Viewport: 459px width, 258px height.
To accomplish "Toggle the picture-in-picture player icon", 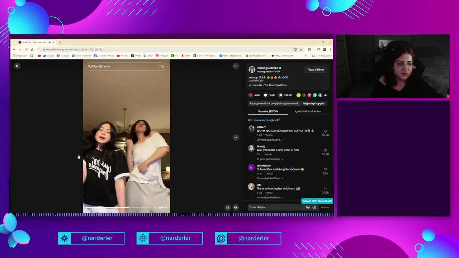I will click(x=228, y=207).
